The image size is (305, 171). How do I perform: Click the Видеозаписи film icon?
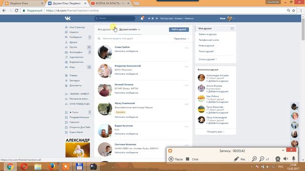[x=66, y=62]
